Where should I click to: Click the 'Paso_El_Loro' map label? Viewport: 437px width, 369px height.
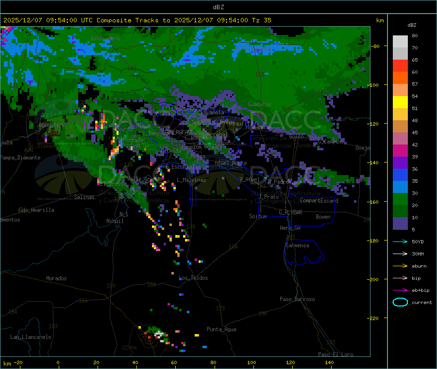point(336,354)
